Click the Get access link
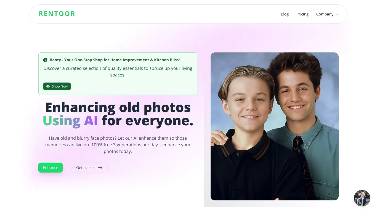The image size is (377, 212). point(89,168)
